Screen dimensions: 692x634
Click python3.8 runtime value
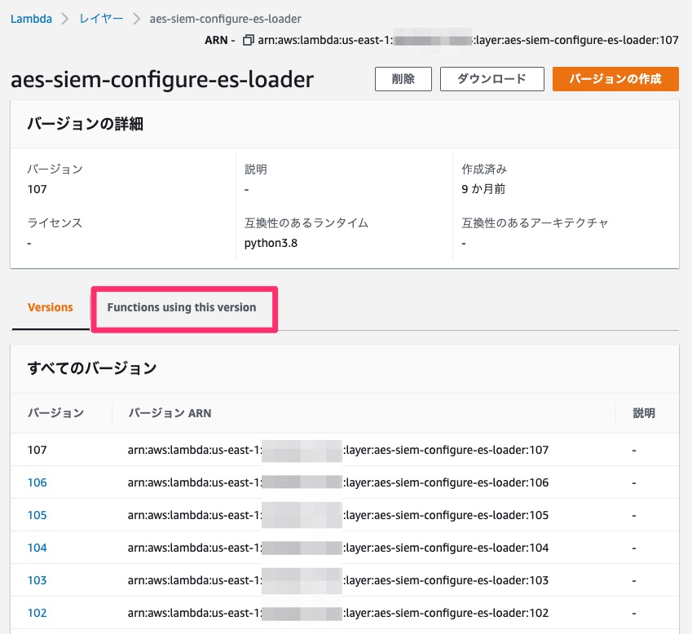(x=271, y=244)
